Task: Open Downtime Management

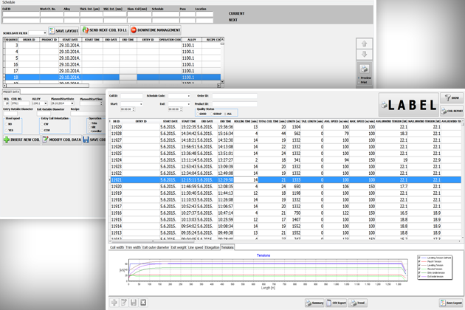Action: tap(155, 30)
